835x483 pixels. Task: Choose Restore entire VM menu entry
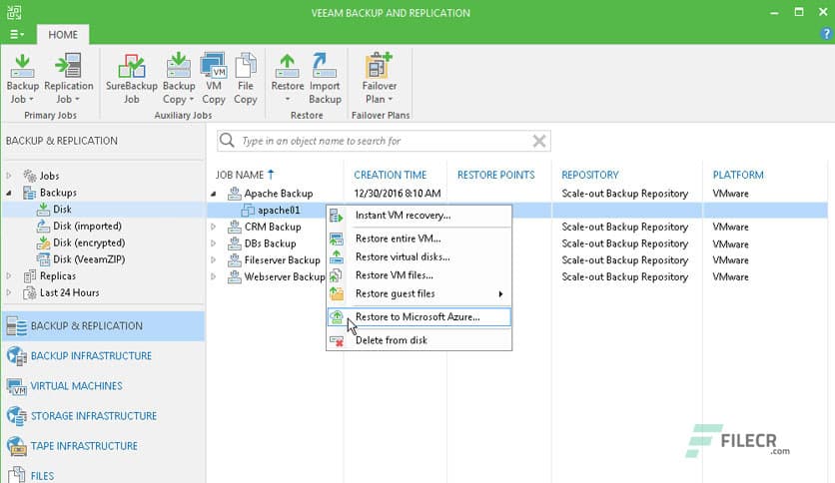419,239
